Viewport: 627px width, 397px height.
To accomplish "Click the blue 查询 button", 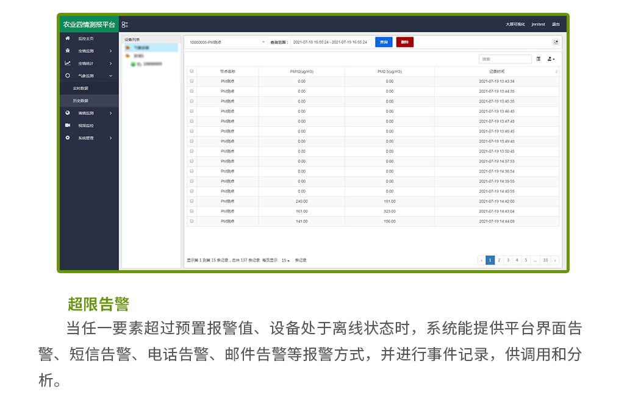I will pyautogui.click(x=383, y=42).
